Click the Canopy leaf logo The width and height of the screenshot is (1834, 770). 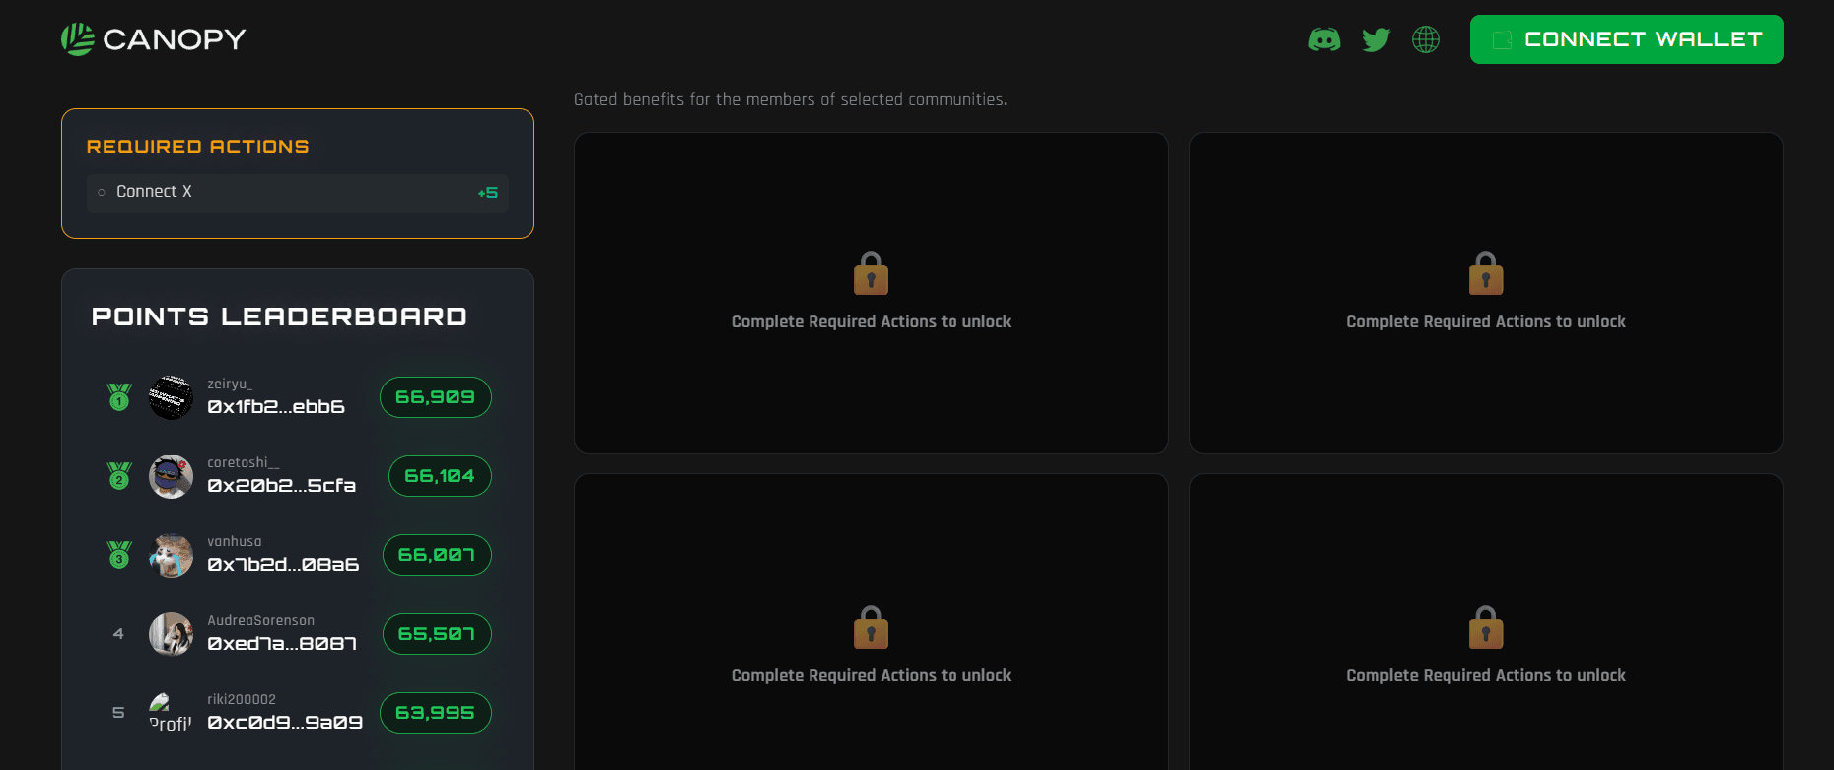pyautogui.click(x=78, y=39)
